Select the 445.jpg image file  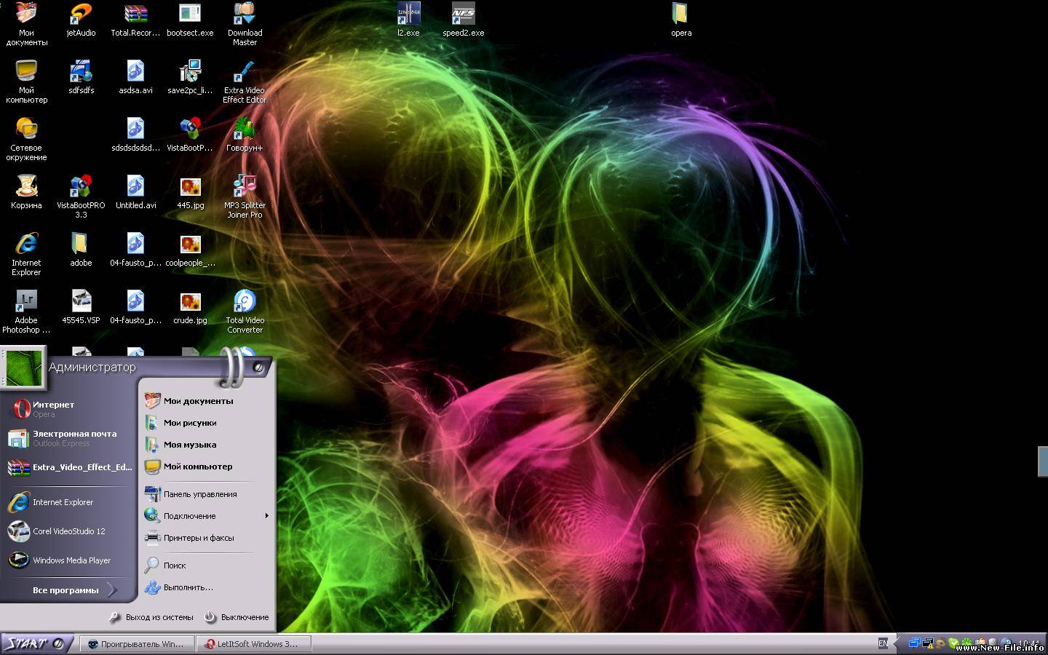(190, 187)
